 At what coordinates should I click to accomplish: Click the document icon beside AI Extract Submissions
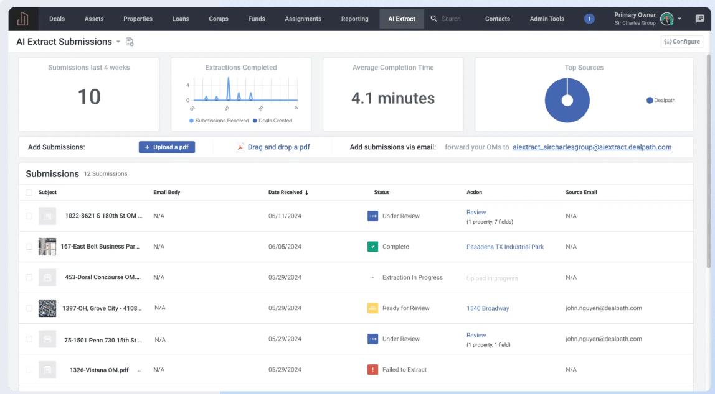click(x=130, y=42)
